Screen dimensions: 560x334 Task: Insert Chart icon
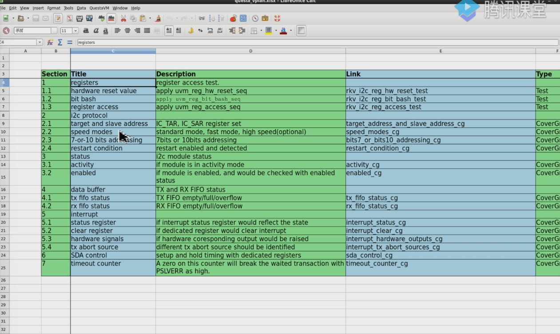tap(233, 18)
